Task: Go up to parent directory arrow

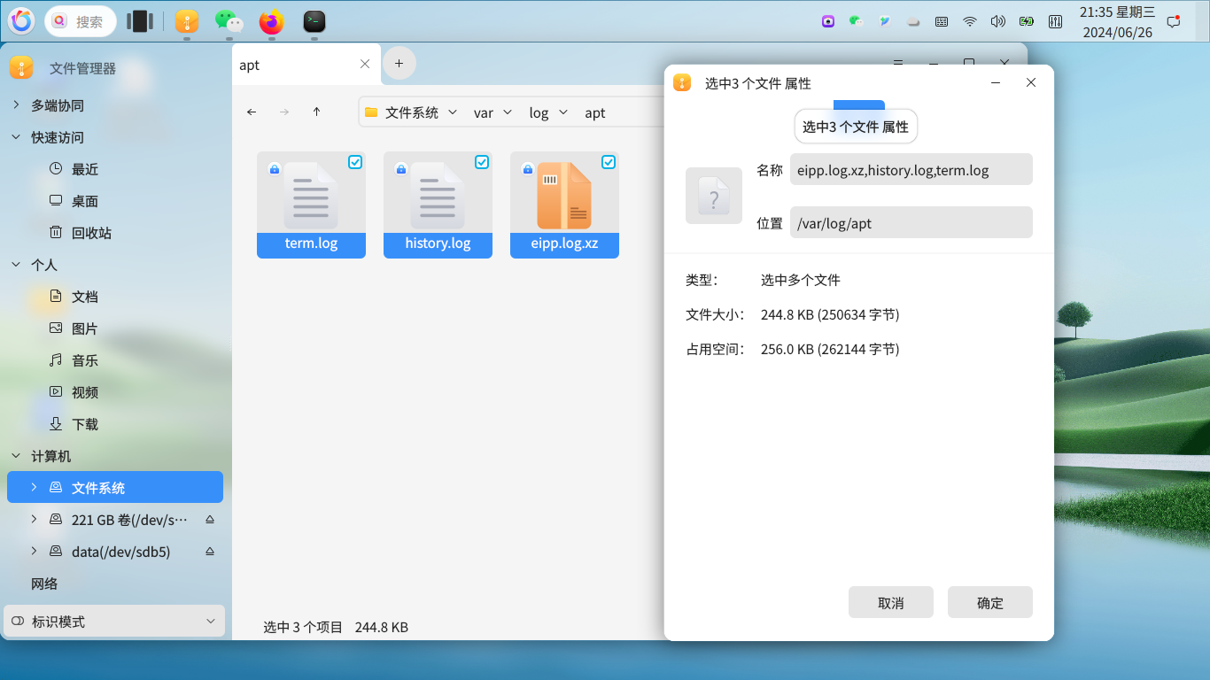Action: coord(316,112)
